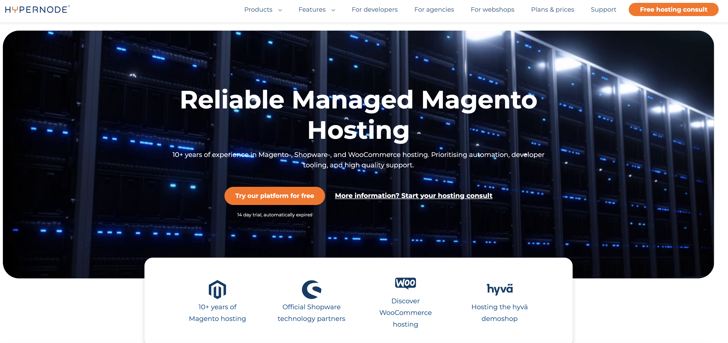Click the 14 day trial note
728x343 pixels.
point(274,215)
